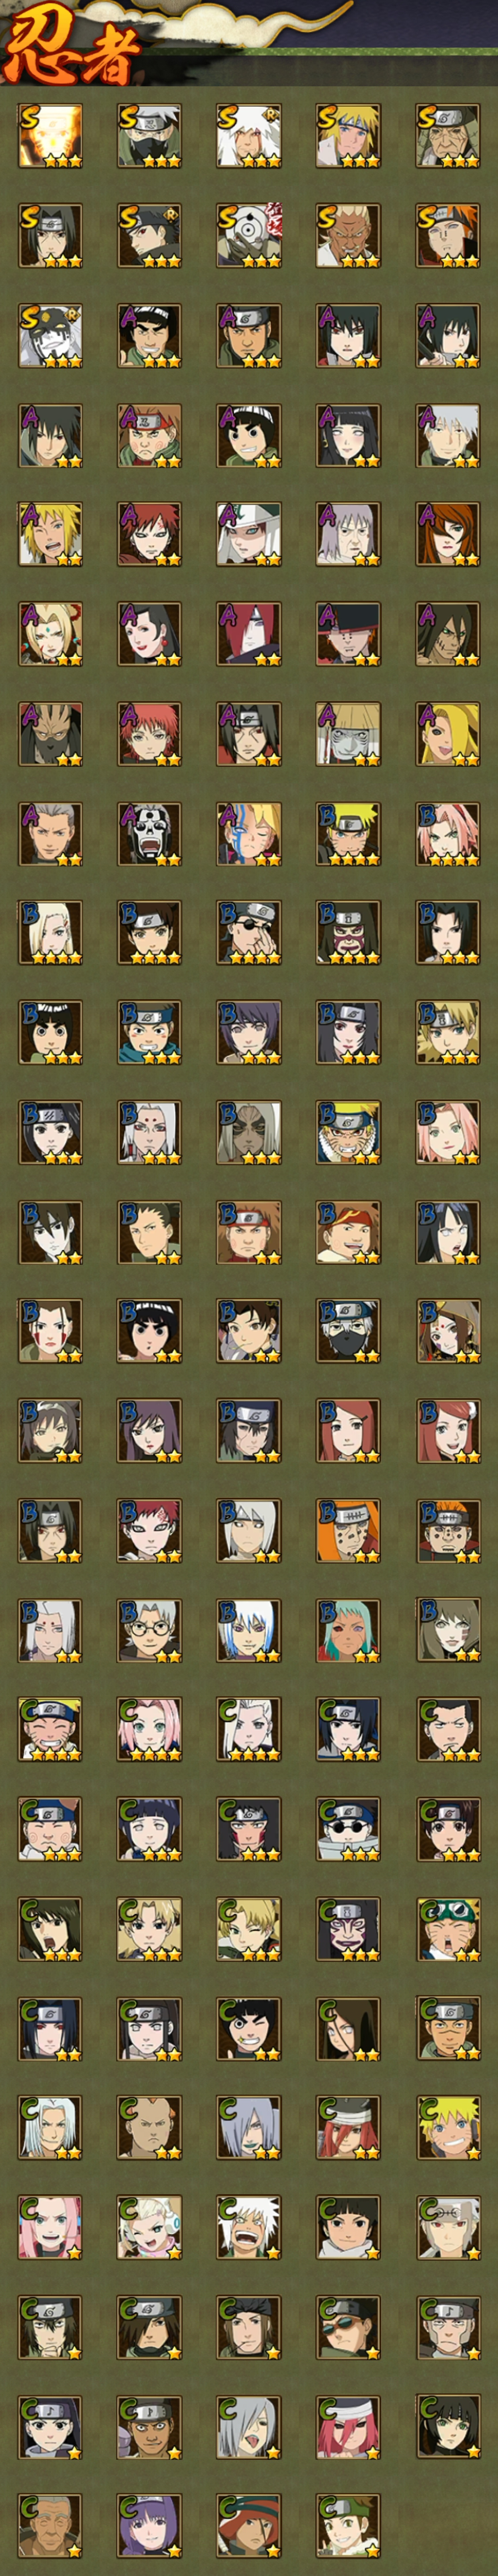The height and width of the screenshot is (2576, 498).
Task: Pick the S-rank white spiral-masked ninja
Action: [249, 235]
